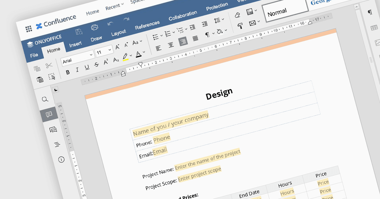Apply yellow highlight color pen
Image resolution: width=380 pixels, height=199 pixels.
point(125,57)
